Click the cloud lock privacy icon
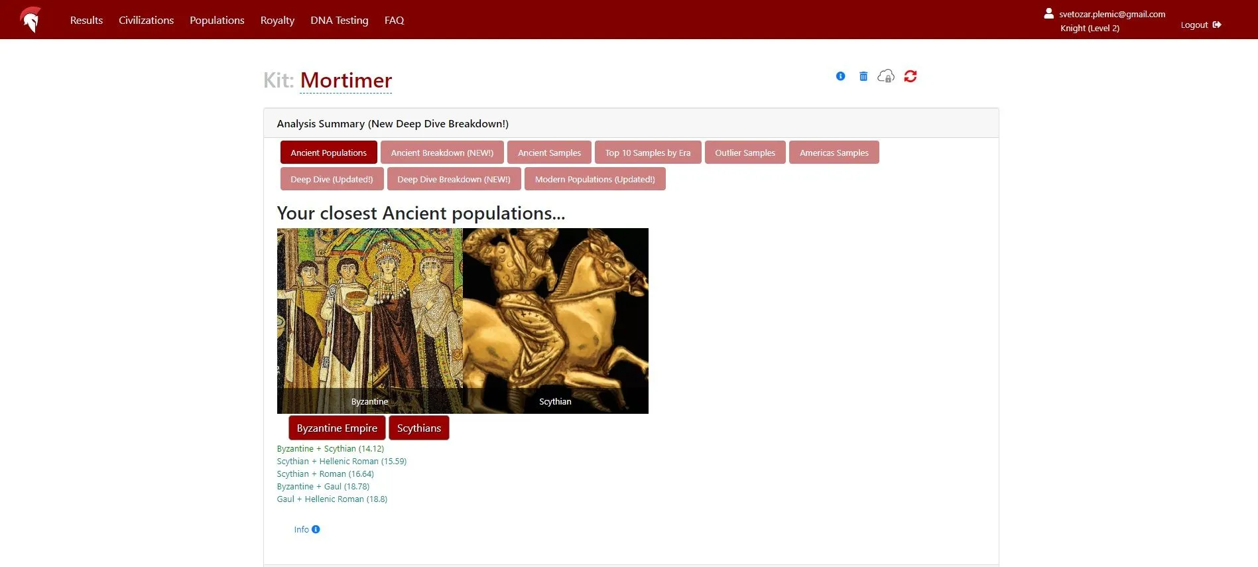1258x567 pixels. click(886, 76)
